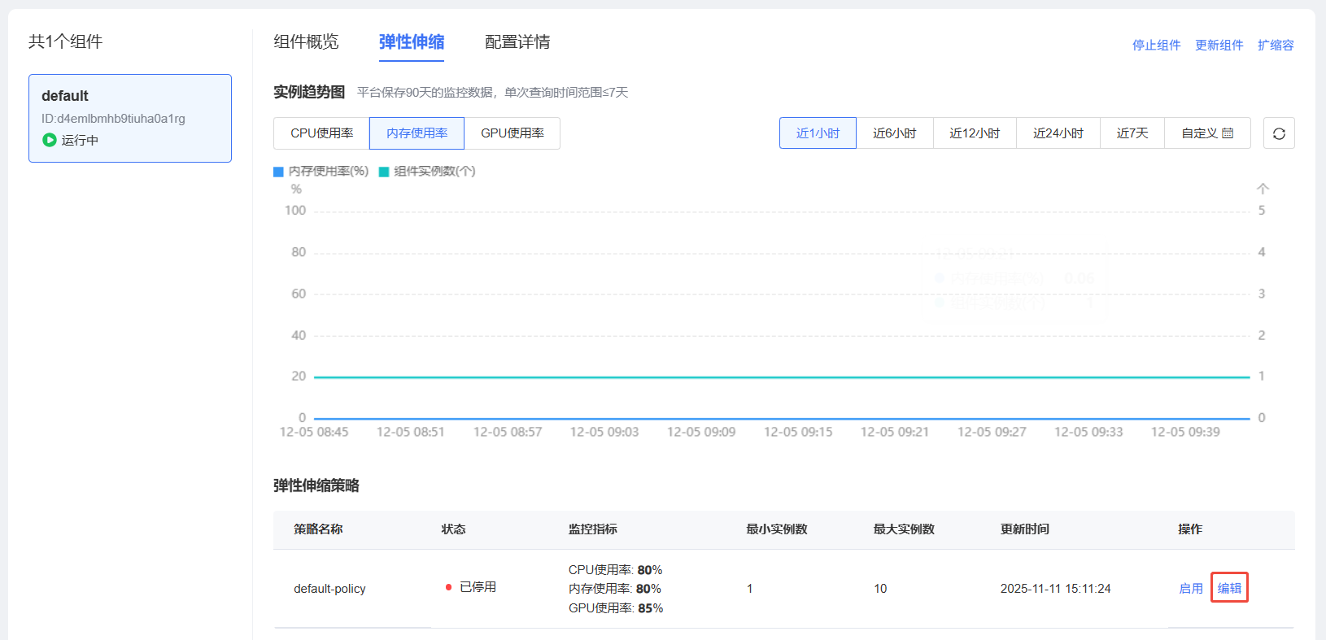This screenshot has width=1326, height=640.
Task: Toggle the teal 组件实例数 legend marker
Action: 384,172
